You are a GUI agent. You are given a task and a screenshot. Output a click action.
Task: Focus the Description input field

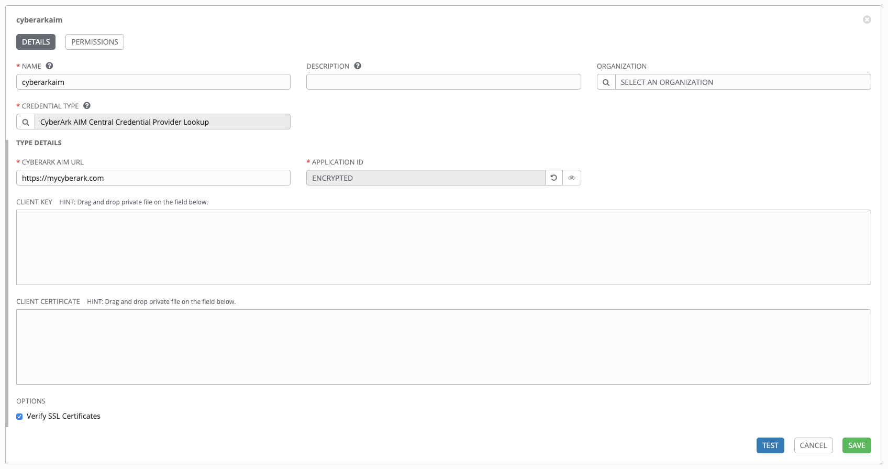click(x=443, y=82)
